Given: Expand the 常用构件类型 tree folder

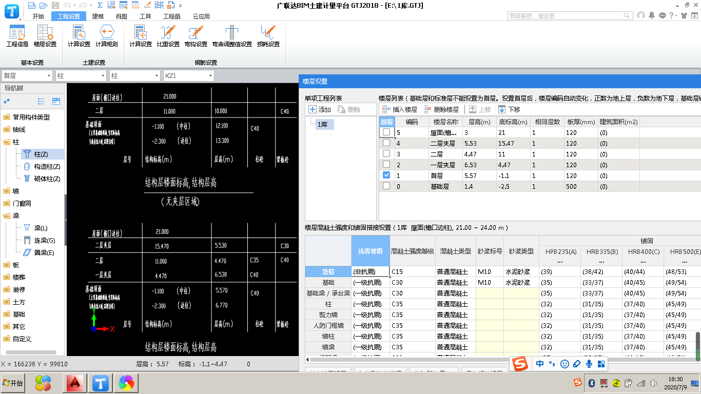Looking at the screenshot, I should point(7,117).
